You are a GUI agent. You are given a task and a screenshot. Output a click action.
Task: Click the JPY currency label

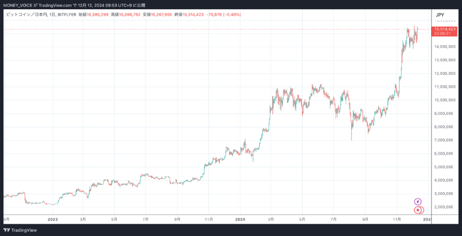point(440,14)
